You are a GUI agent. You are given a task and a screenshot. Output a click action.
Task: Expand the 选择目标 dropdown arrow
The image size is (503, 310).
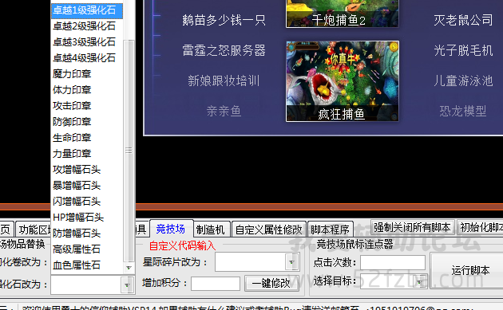420,281
